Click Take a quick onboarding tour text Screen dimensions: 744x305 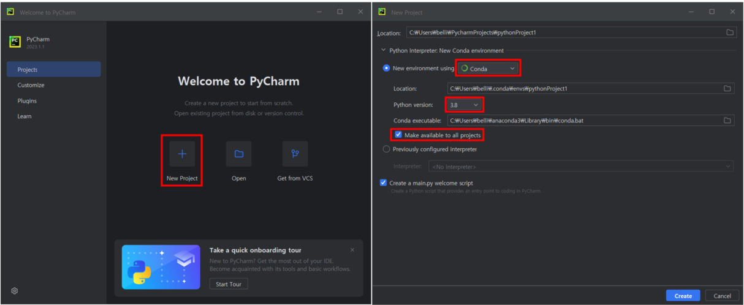256,250
